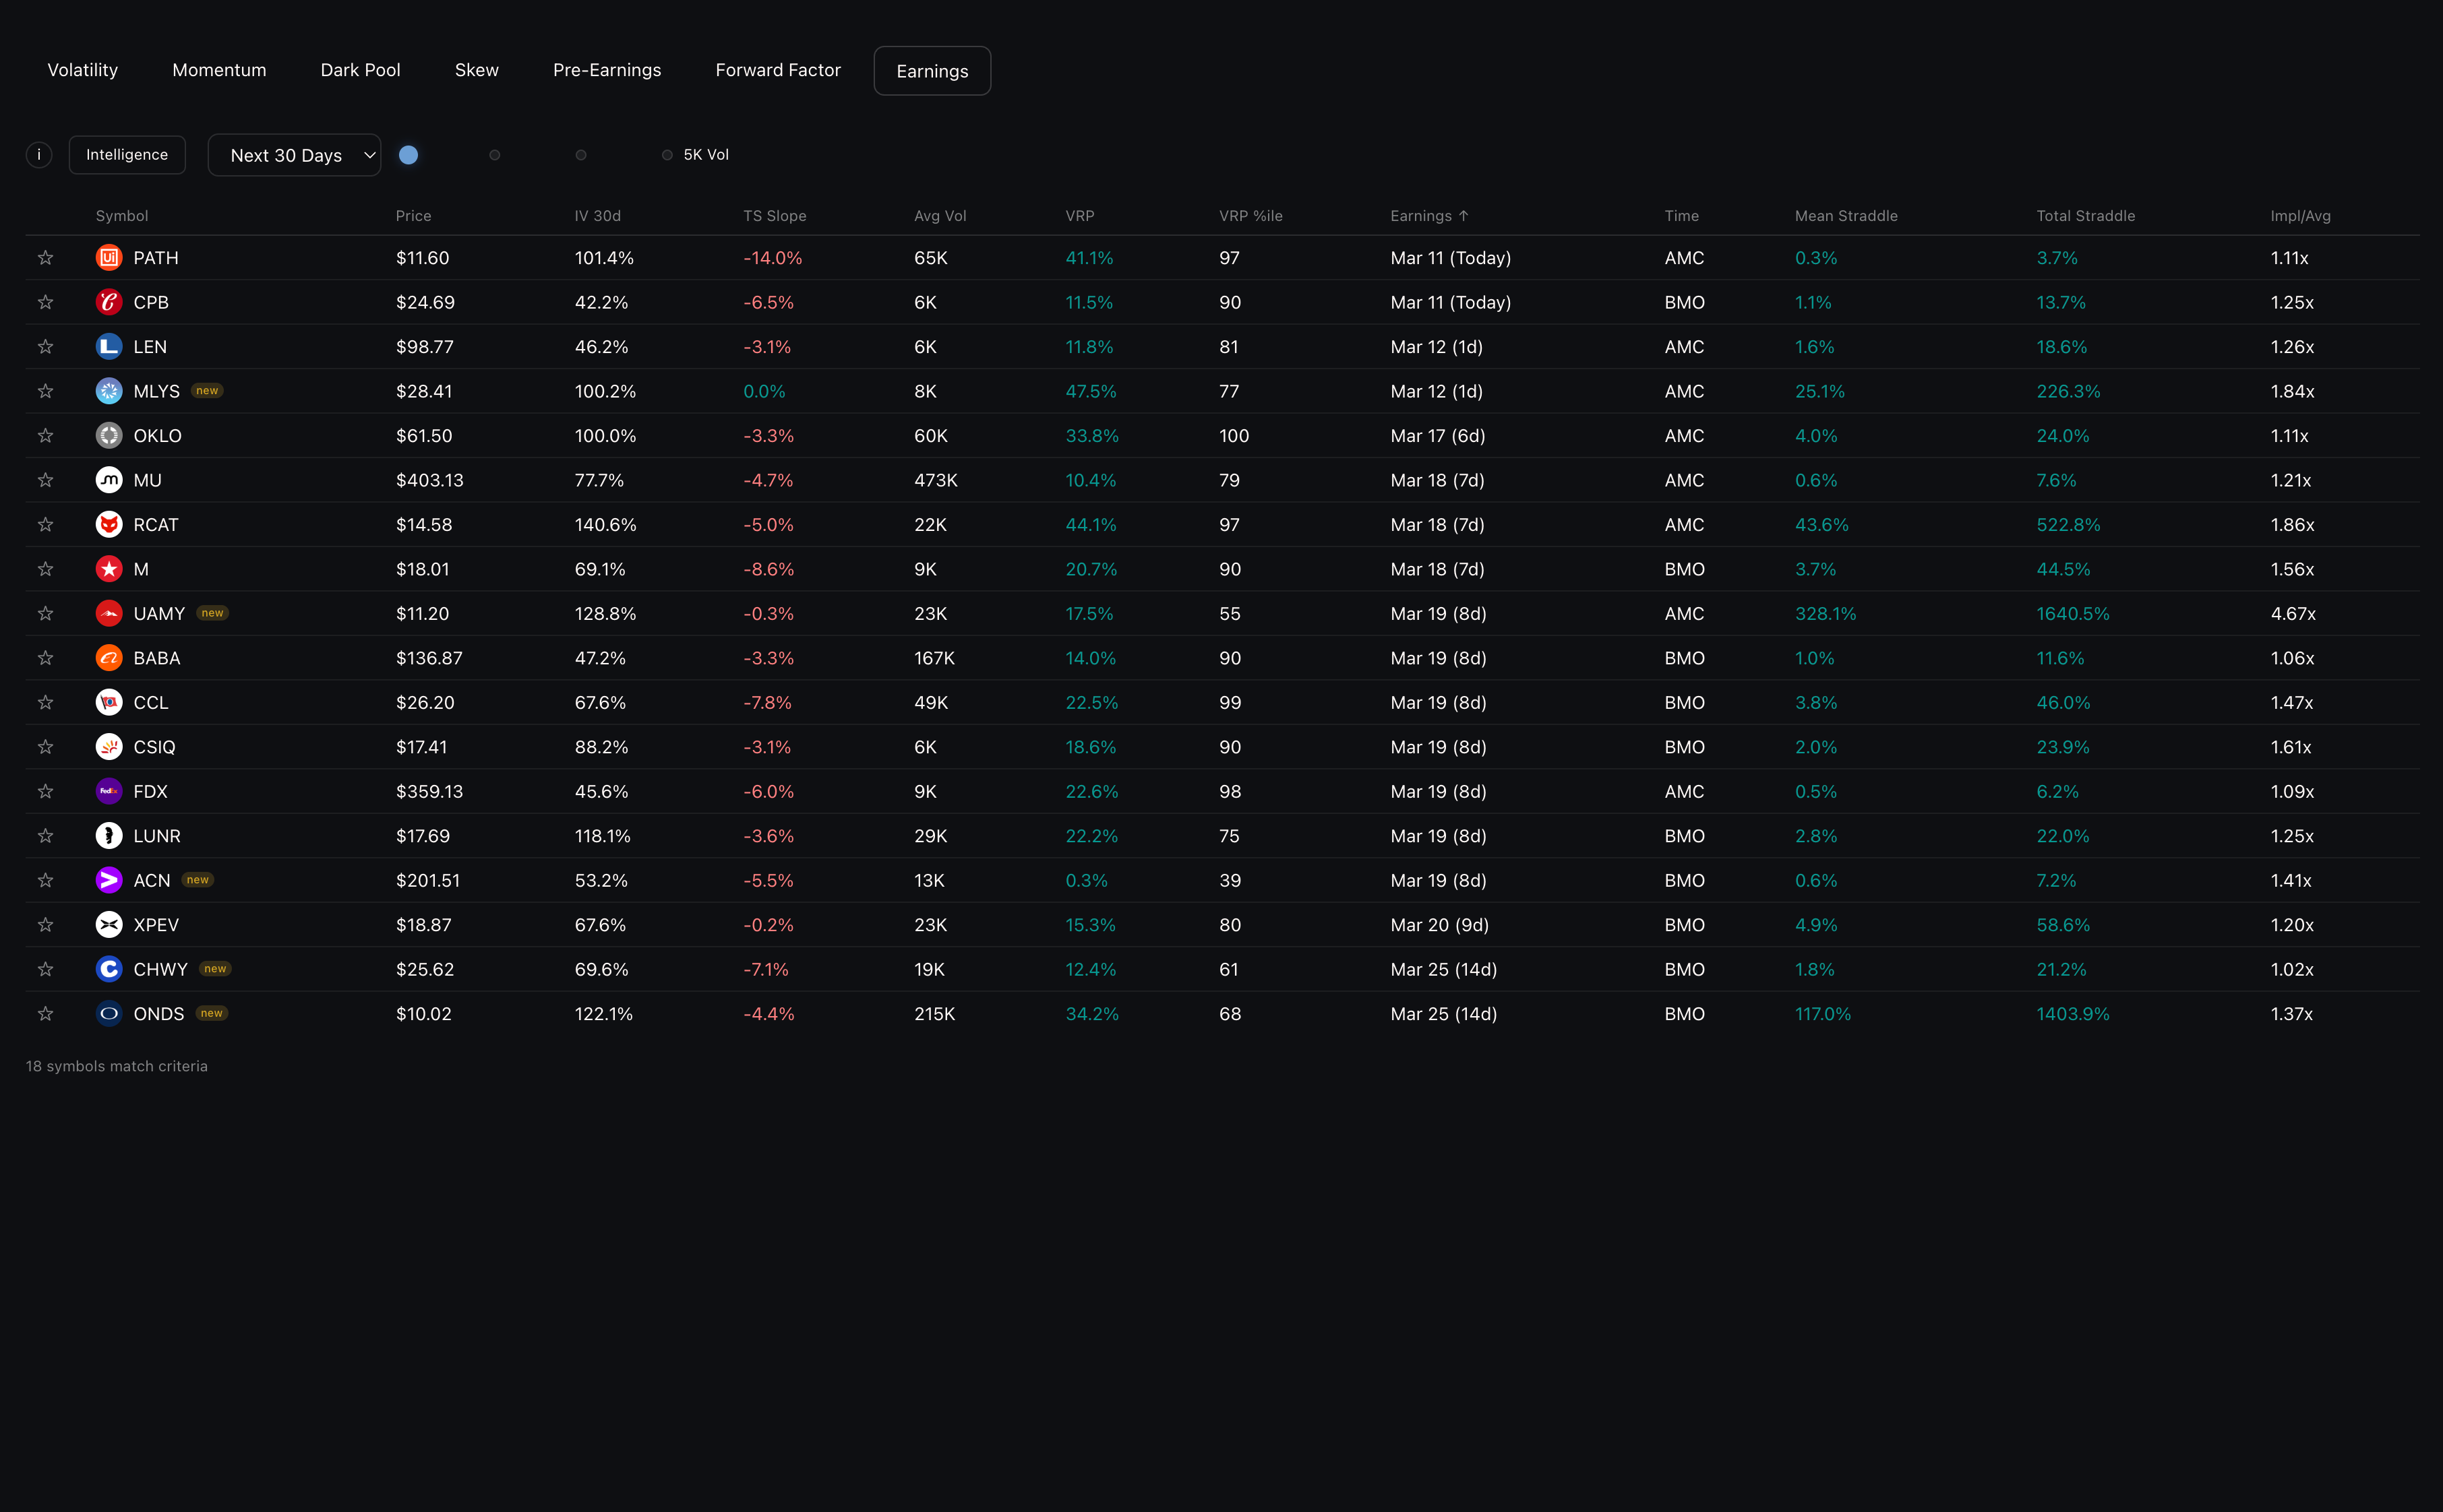The image size is (2443, 1512).
Task: Star the UAMY row
Action: coord(45,614)
